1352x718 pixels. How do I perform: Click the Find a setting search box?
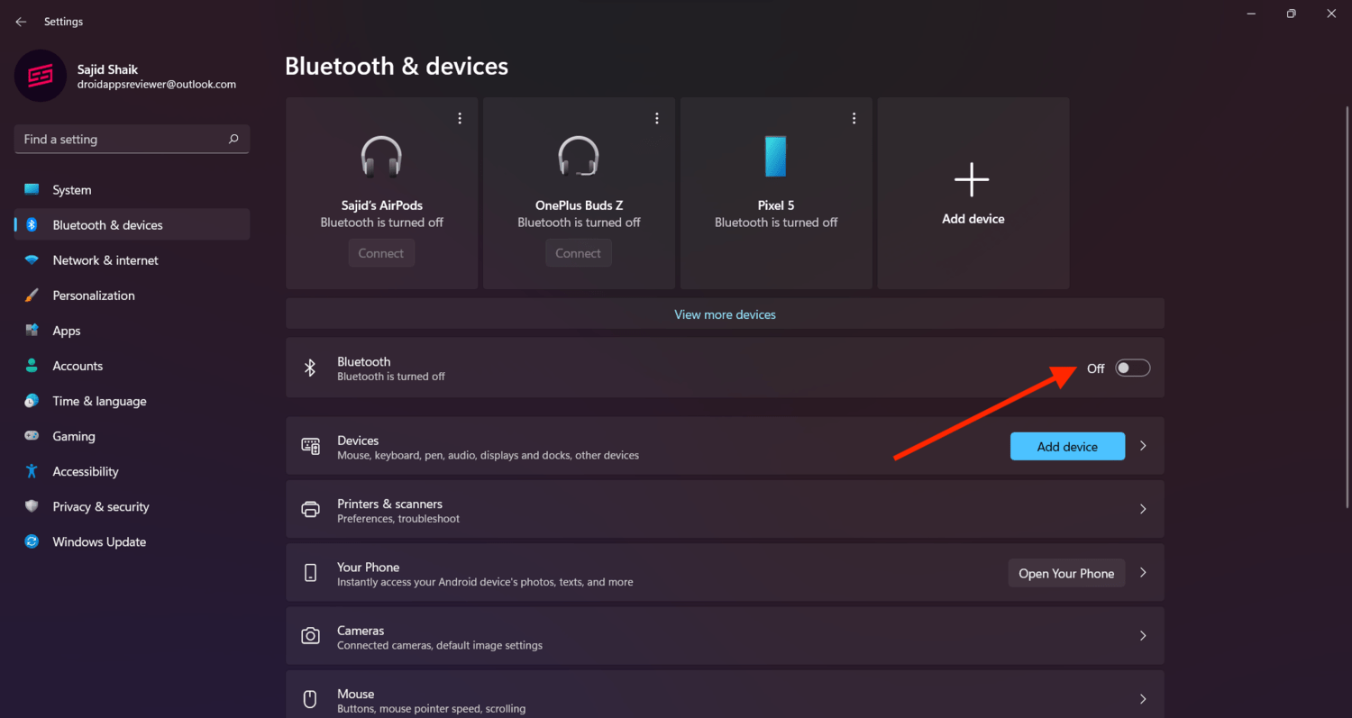132,139
